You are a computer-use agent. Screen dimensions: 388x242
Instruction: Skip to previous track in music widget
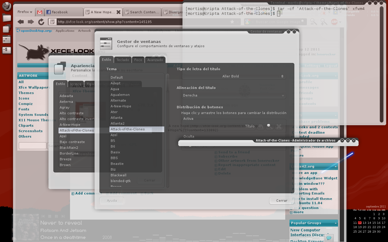(x=43, y=216)
